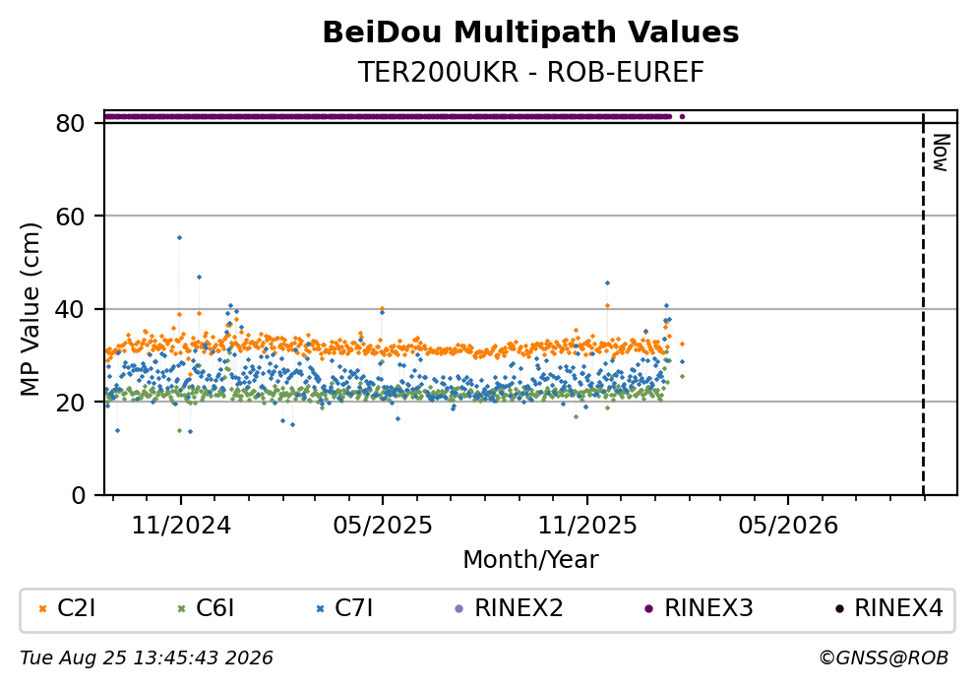Click the 11/2024 x-axis tick label
This screenshot has width=977, height=688.
point(181,526)
